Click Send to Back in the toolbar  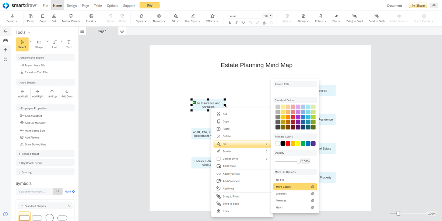(x=376, y=18)
